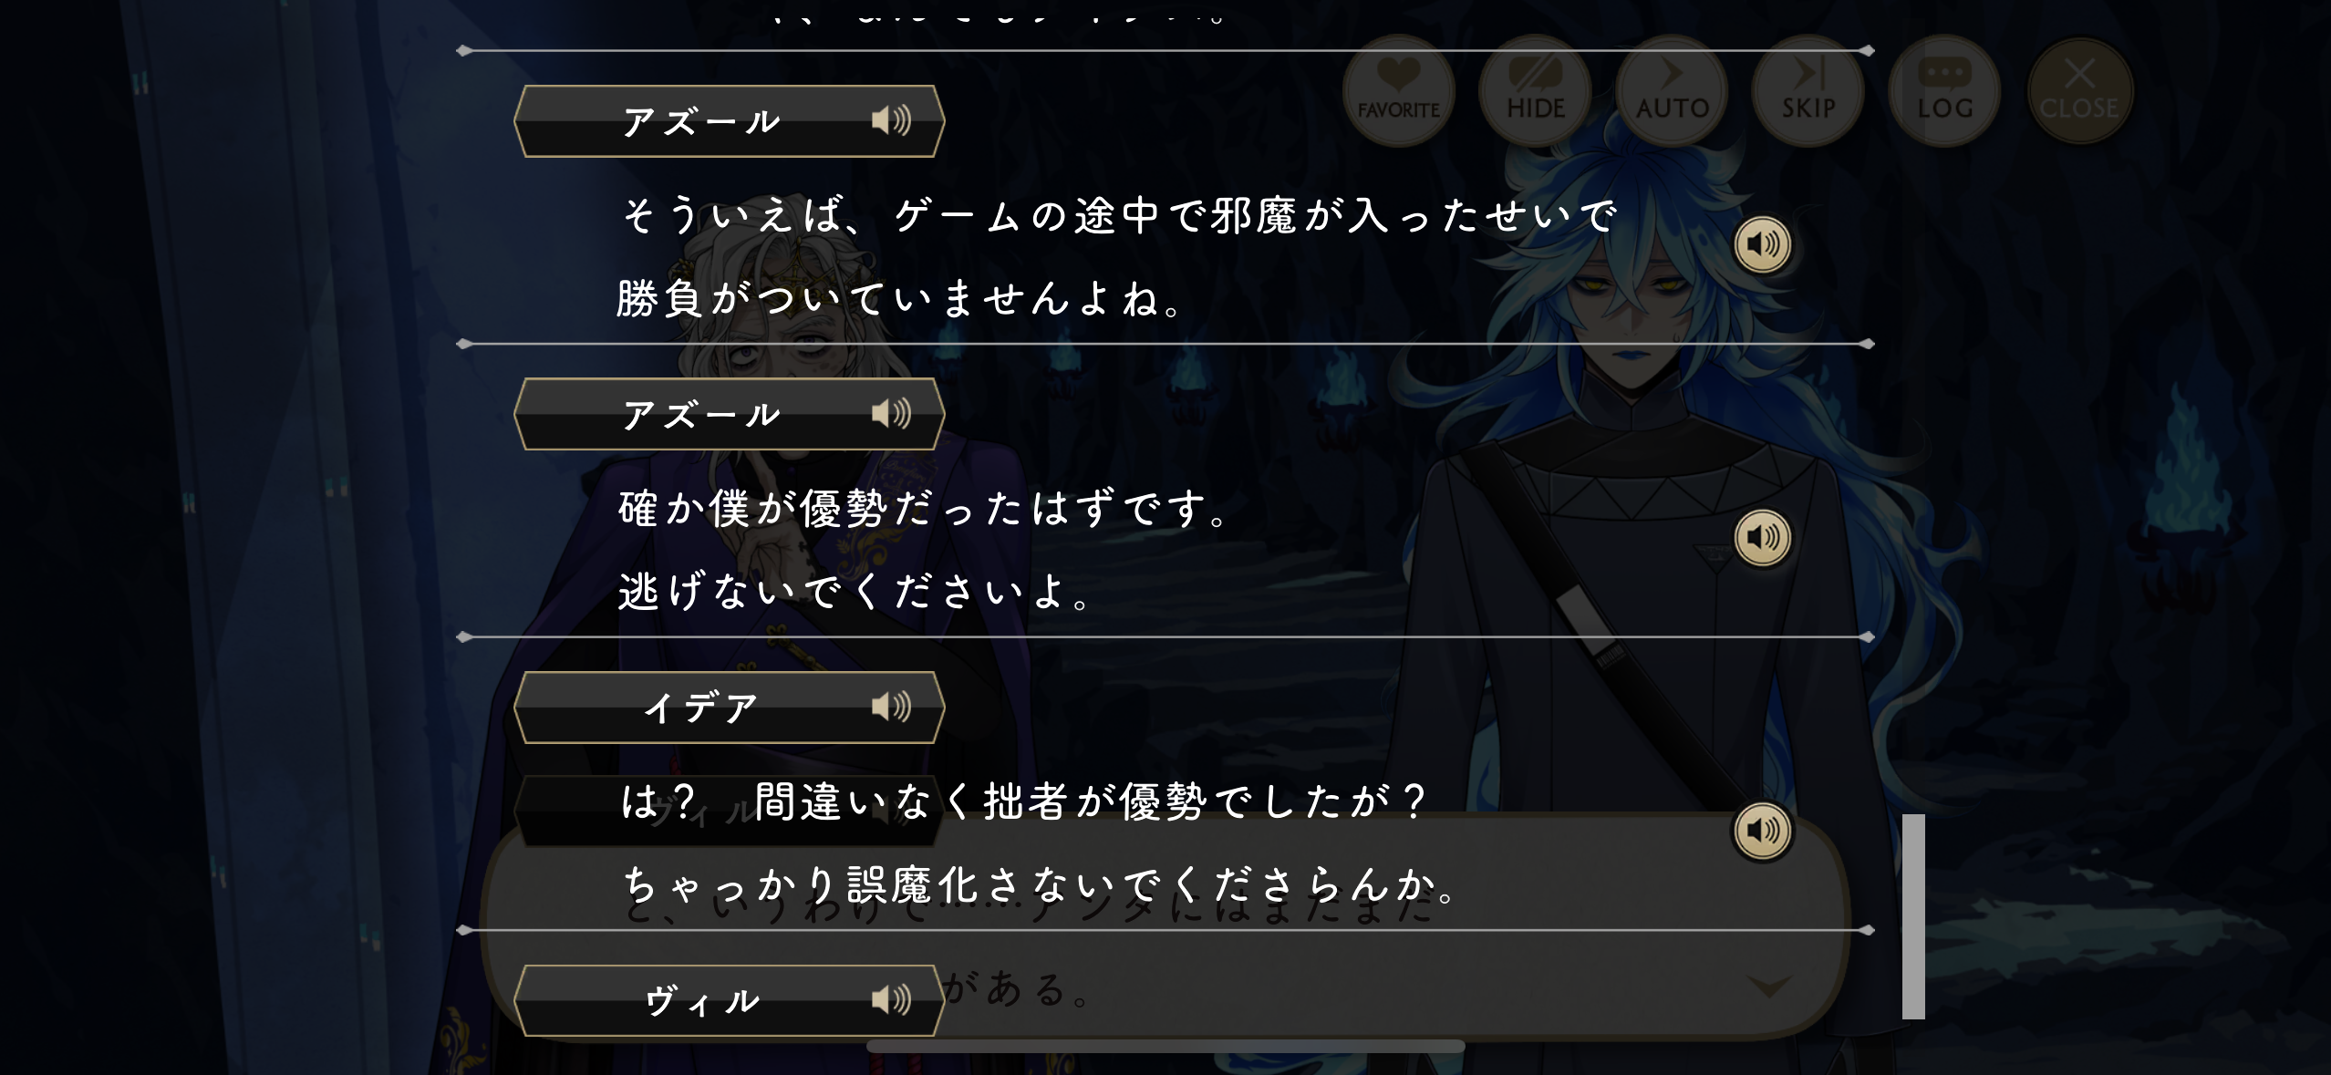Add scene to FAVORITE

click(x=1399, y=90)
